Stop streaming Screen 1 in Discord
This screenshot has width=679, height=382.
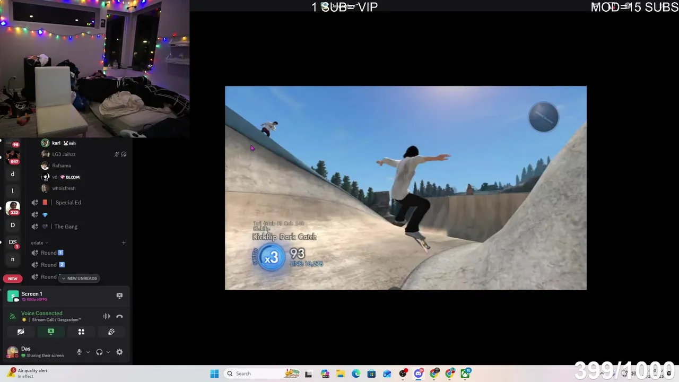(x=119, y=296)
